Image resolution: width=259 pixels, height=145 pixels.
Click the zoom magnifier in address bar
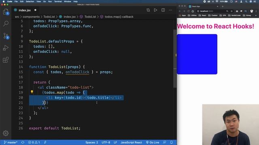click(227, 11)
